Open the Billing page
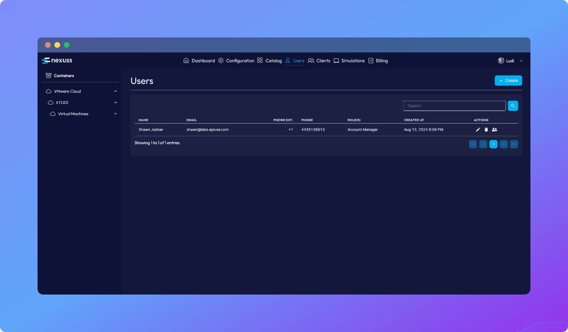 (378, 61)
